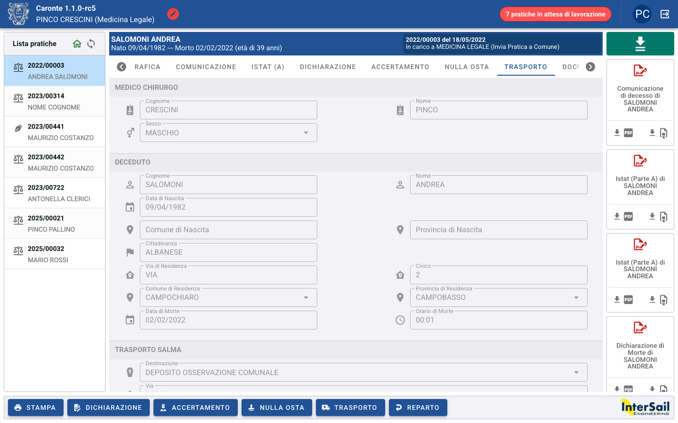Open 7 pratiche in attesa di lavorazione
678x423 pixels.
click(556, 14)
